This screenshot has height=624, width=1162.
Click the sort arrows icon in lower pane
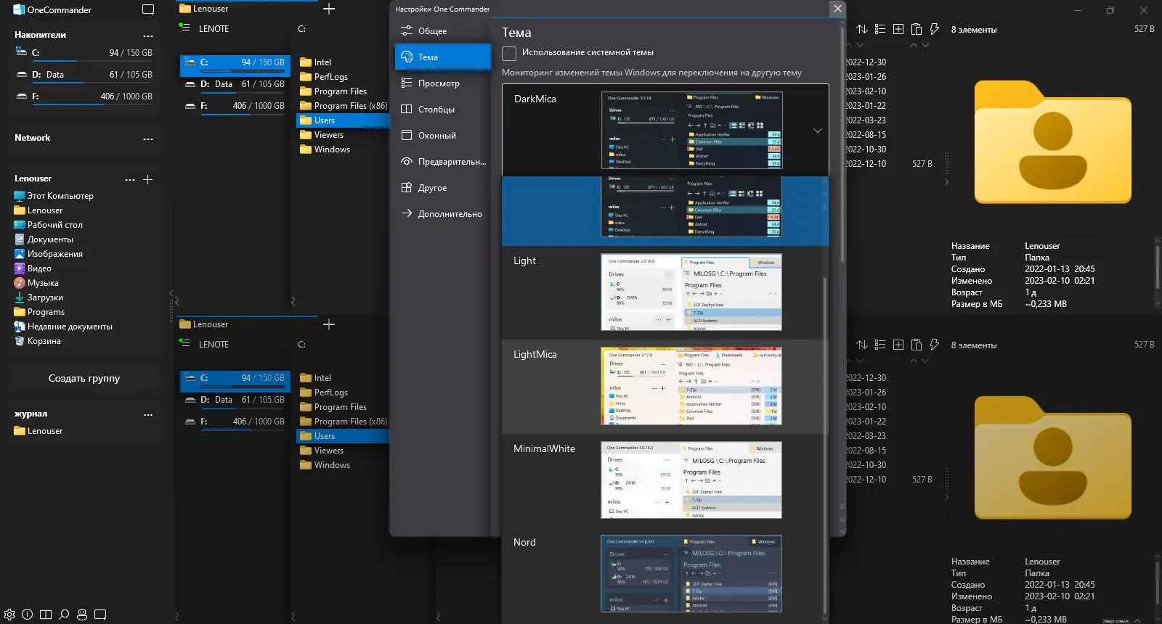click(862, 345)
